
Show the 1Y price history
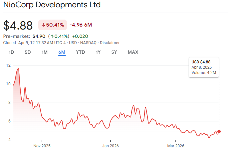98,52
